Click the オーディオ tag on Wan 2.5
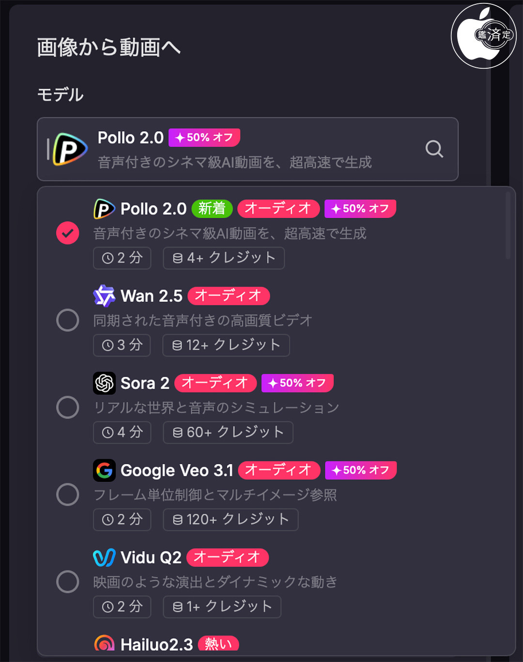Screen dimensions: 523x662 229,296
